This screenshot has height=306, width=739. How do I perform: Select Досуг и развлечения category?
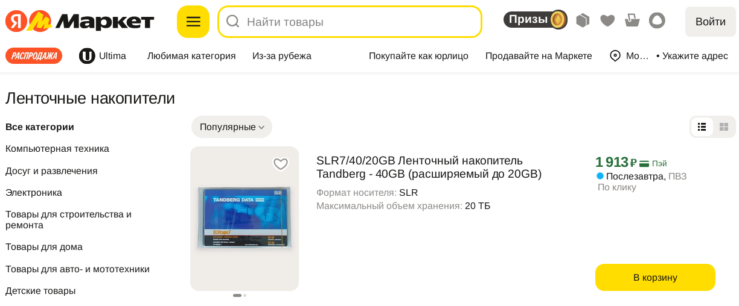coord(51,171)
